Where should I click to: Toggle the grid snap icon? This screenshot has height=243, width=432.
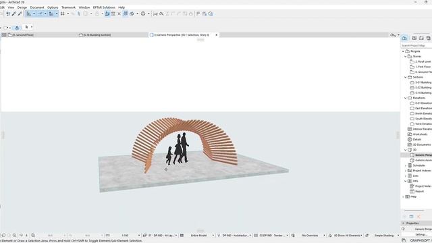pos(63,13)
